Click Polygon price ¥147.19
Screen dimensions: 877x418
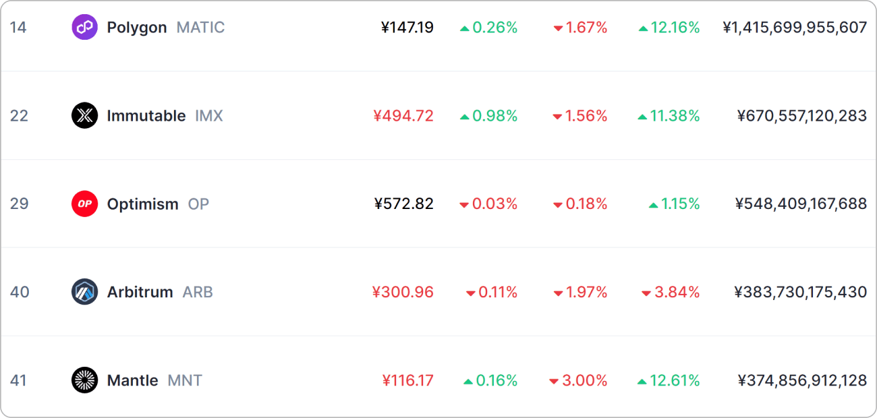407,28
